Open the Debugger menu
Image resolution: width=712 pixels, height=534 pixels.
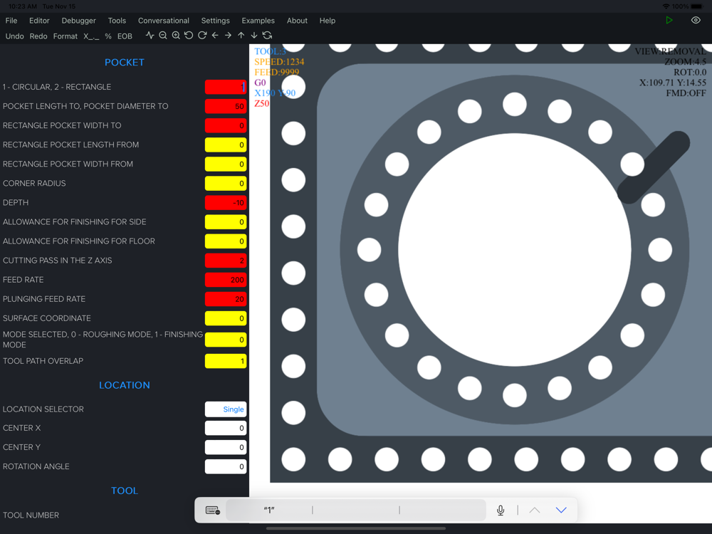pos(78,21)
